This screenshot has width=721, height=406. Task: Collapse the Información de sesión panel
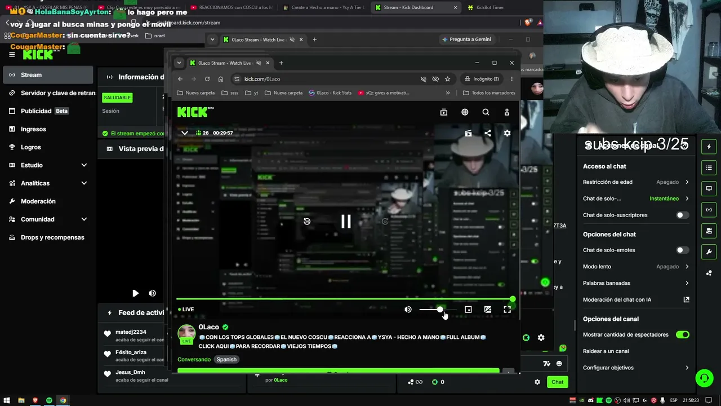click(x=109, y=77)
